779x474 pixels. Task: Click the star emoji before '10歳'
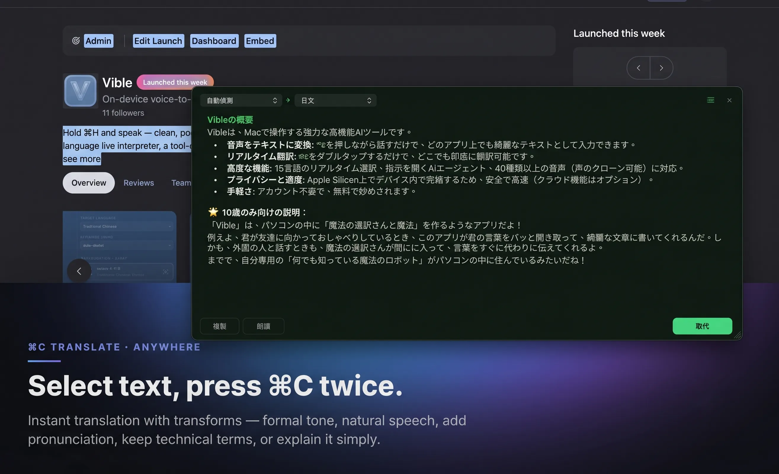pos(213,212)
